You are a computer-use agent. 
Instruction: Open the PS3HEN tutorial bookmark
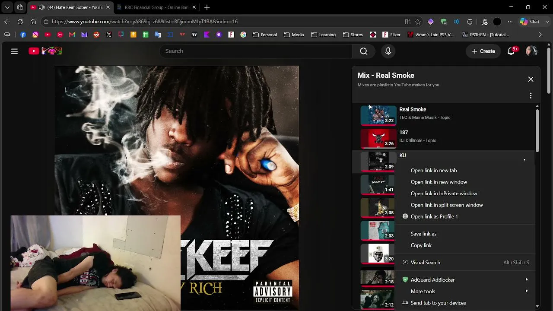486,35
